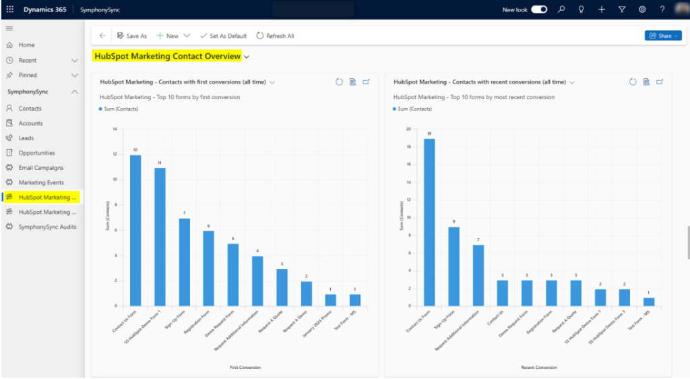
Task: Open the advanced find filter icon
Action: (x=622, y=9)
